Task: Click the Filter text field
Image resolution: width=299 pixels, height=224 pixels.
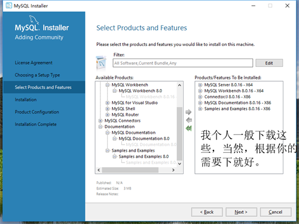Action: click(183, 63)
